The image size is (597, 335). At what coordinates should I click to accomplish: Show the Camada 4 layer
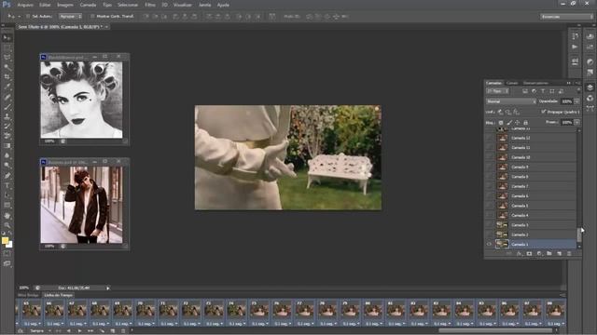tap(489, 215)
